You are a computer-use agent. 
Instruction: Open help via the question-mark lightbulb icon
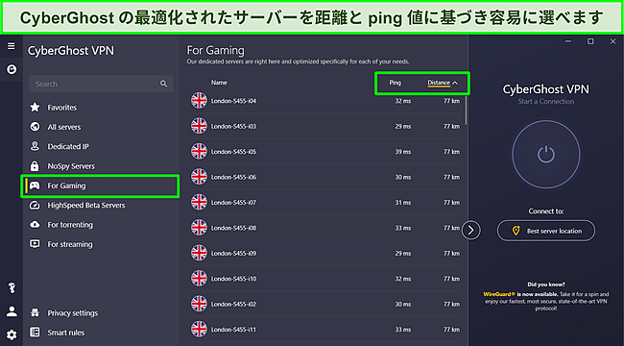pyautogui.click(x=12, y=288)
